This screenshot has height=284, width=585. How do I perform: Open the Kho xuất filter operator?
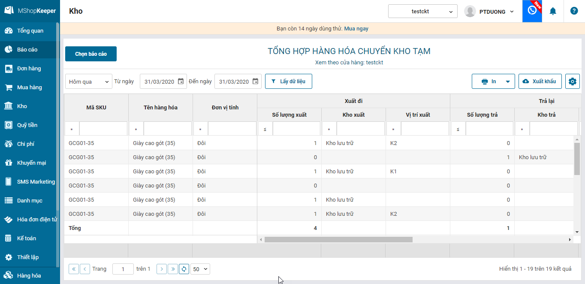(x=329, y=129)
